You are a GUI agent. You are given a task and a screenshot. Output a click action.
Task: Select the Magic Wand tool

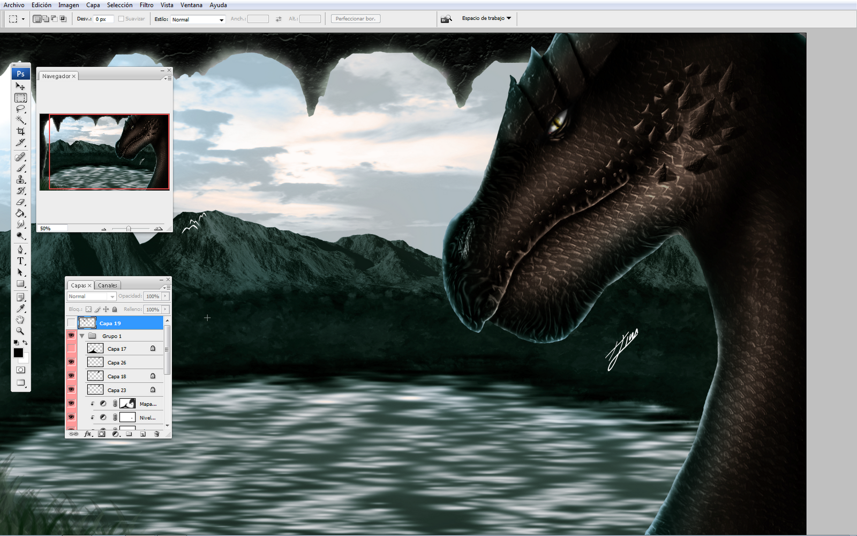[20, 120]
